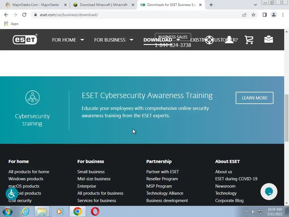289x217 pixels.
Task: Click the page vertical scrollbar thumb
Action: coord(287,118)
